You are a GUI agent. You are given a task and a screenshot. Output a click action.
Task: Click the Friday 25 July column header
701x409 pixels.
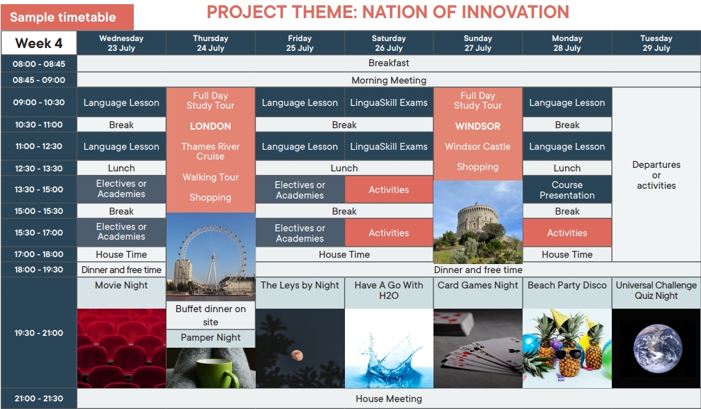[x=300, y=43]
